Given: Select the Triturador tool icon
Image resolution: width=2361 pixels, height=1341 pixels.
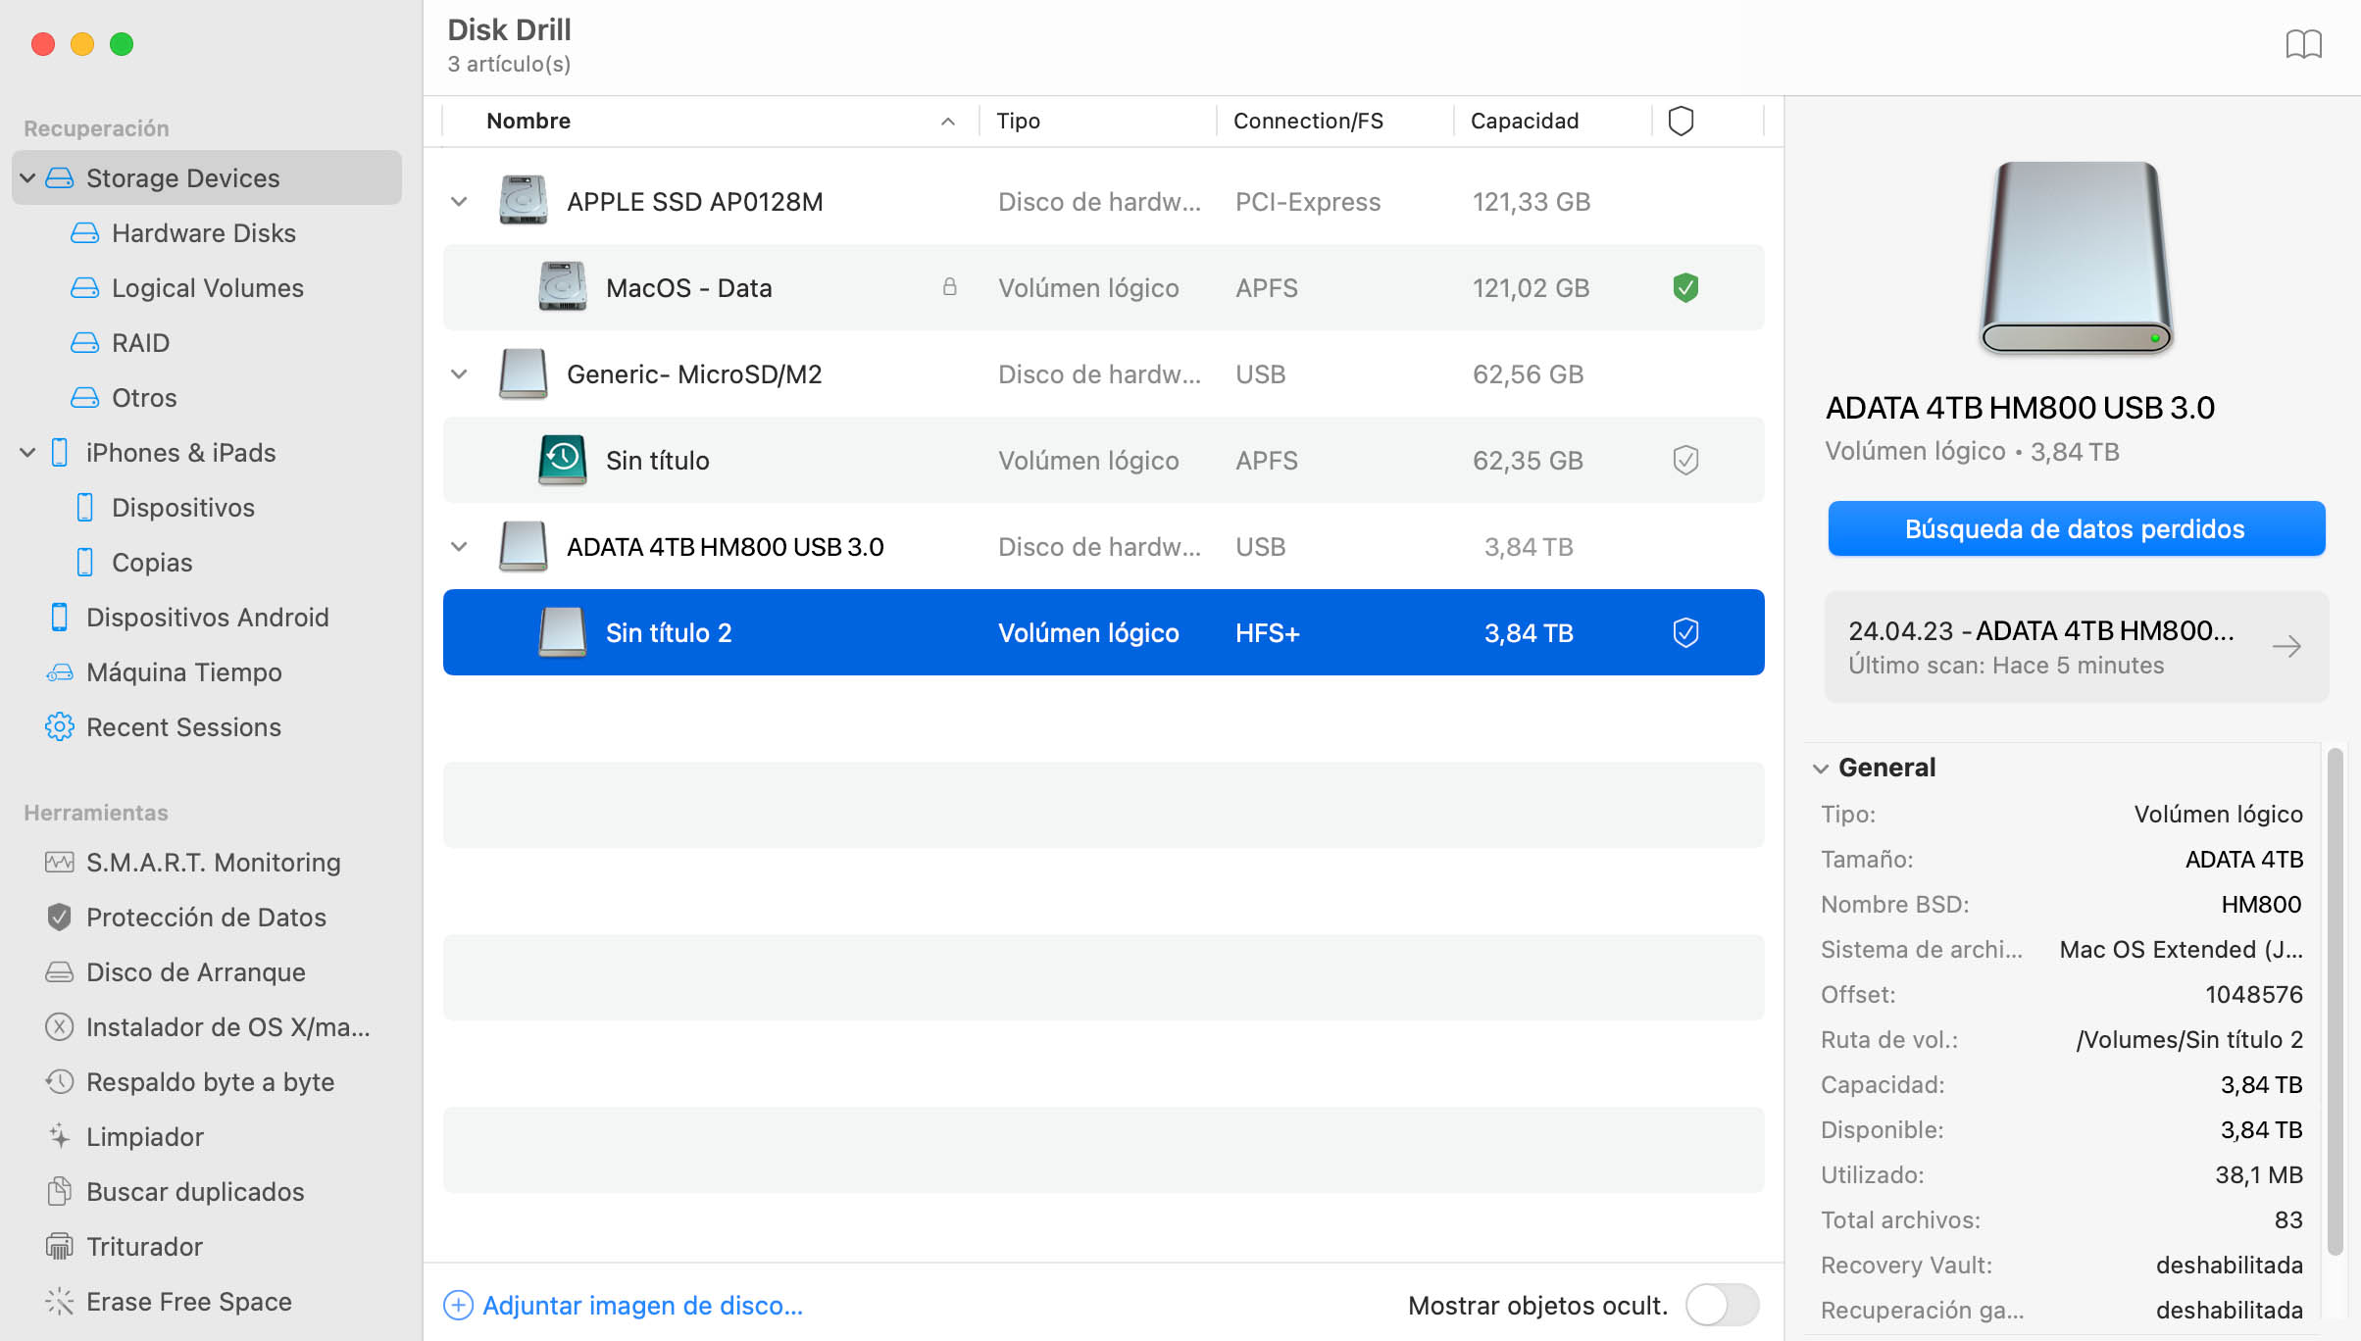Looking at the screenshot, I should tap(59, 1245).
